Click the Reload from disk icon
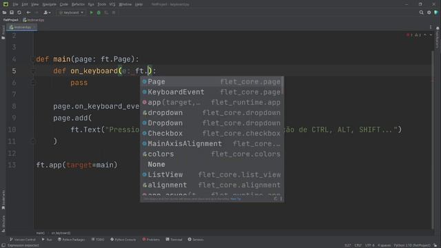This screenshot has height=248, width=441. pyautogui.click(x=19, y=12)
